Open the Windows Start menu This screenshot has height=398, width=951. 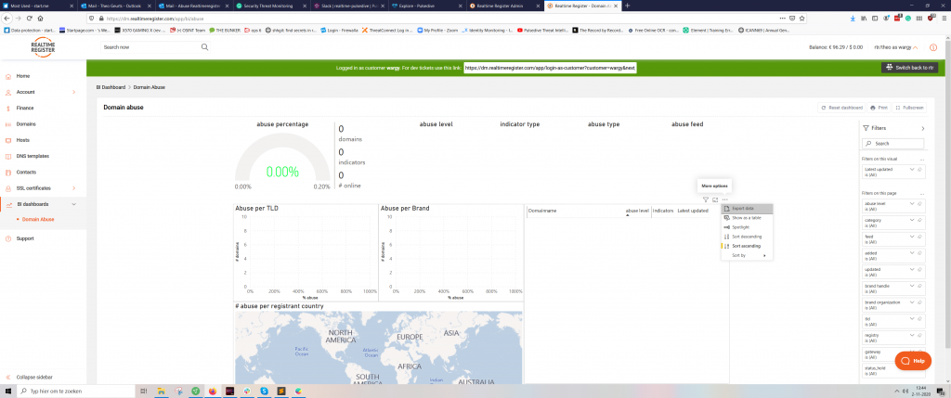point(7,392)
